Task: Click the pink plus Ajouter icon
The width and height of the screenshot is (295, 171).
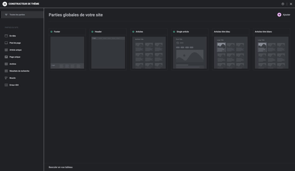Action: point(279,15)
